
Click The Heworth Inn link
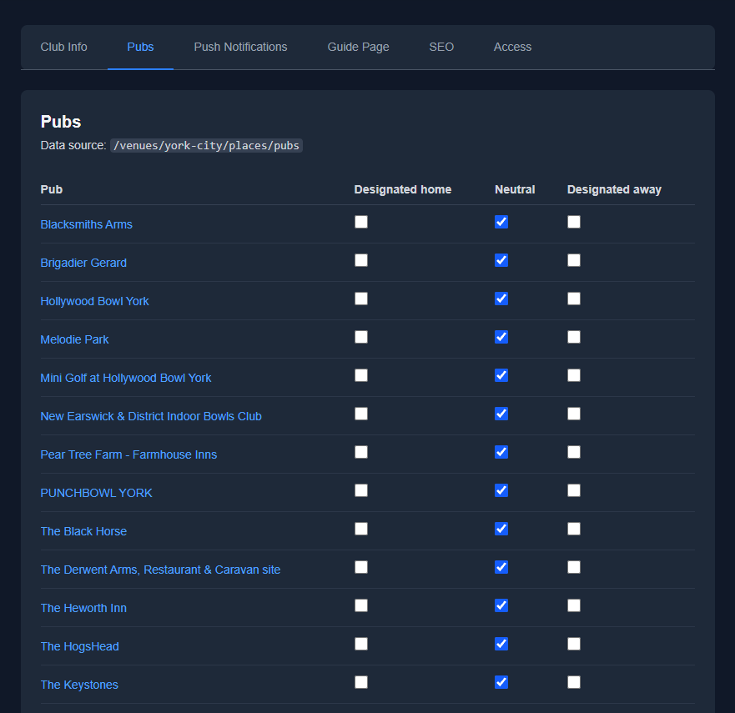coord(83,609)
